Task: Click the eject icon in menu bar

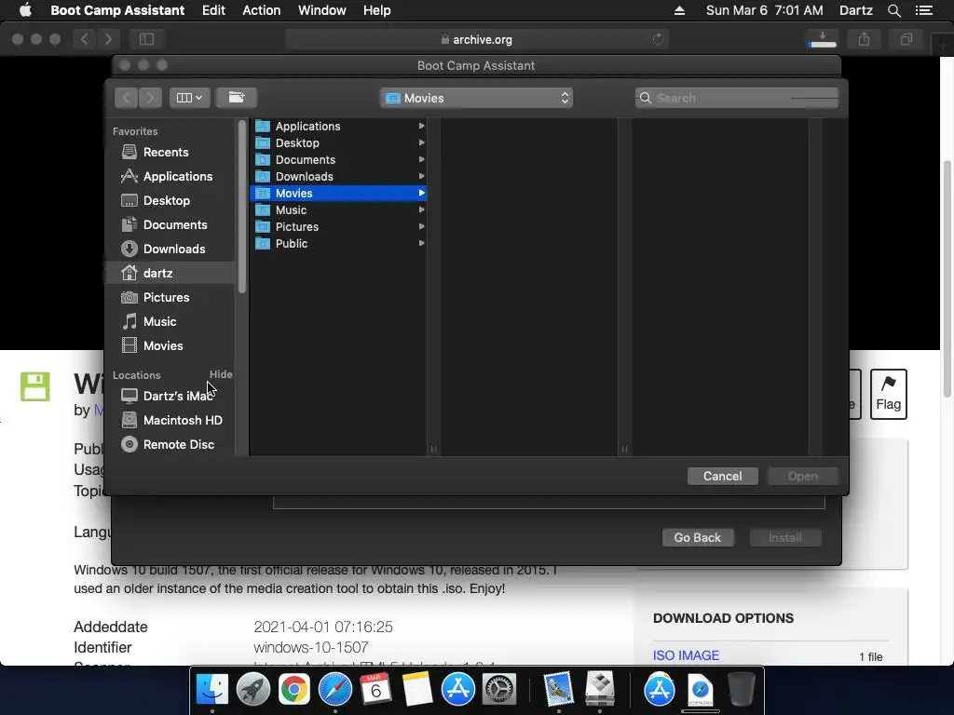Action: click(x=679, y=10)
